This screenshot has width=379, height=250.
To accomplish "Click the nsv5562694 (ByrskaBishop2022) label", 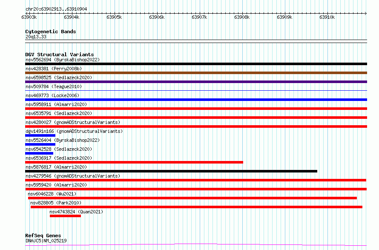I will point(63,60).
